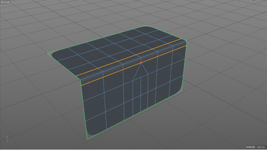Click the grid spacing 100 cm readout
Screen dimensions: 267x150
(x=255, y=147)
